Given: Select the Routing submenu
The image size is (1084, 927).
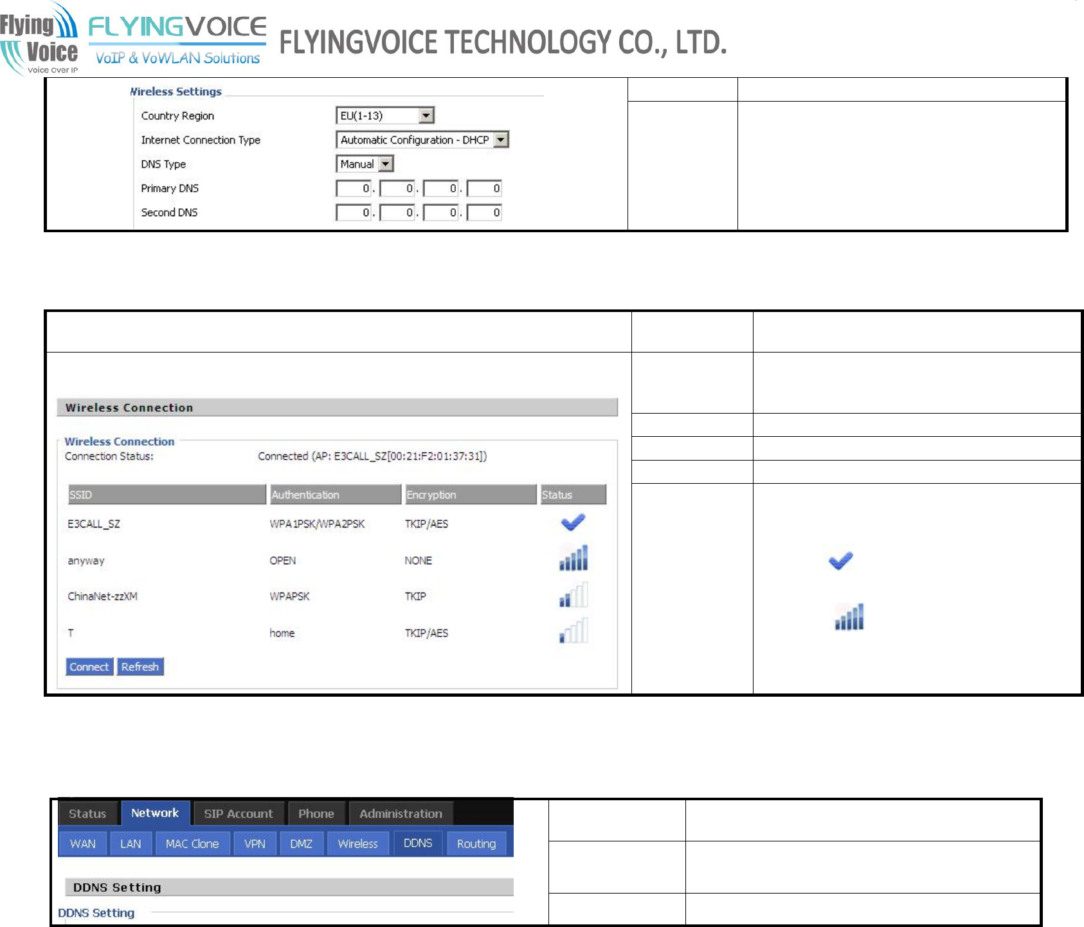Looking at the screenshot, I should [x=476, y=843].
